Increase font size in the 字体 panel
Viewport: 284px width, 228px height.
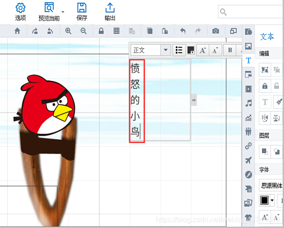pos(265,217)
